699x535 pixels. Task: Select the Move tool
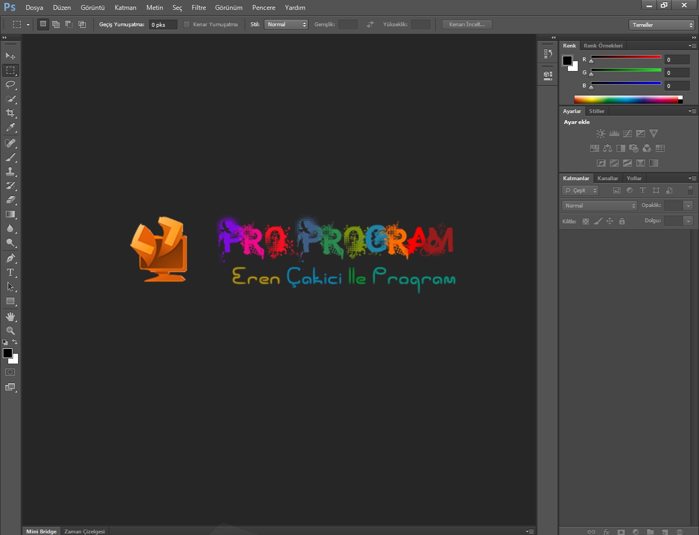pyautogui.click(x=10, y=56)
